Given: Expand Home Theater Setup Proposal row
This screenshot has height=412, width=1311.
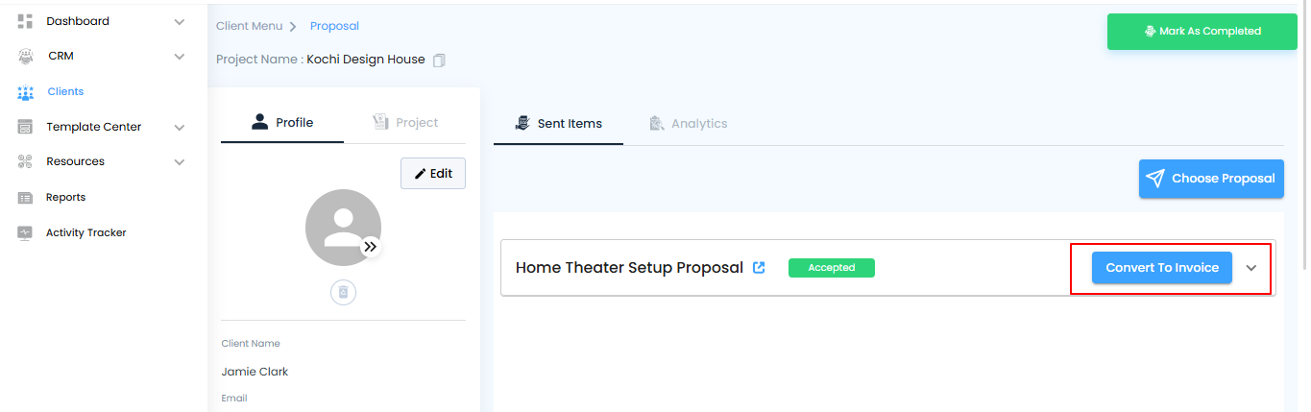Looking at the screenshot, I should coord(1251,268).
